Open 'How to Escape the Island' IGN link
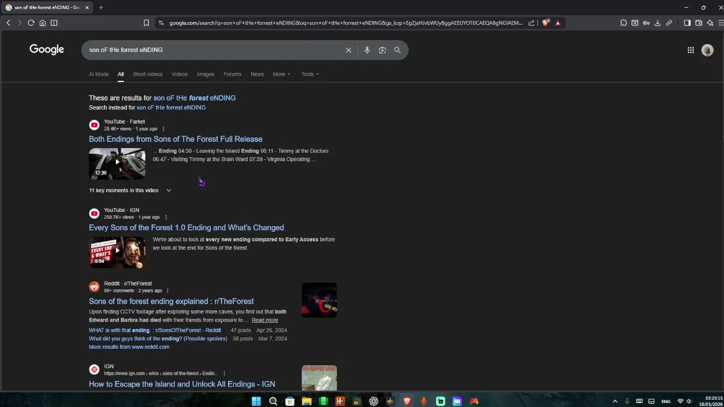Image resolution: width=724 pixels, height=407 pixels. (182, 384)
